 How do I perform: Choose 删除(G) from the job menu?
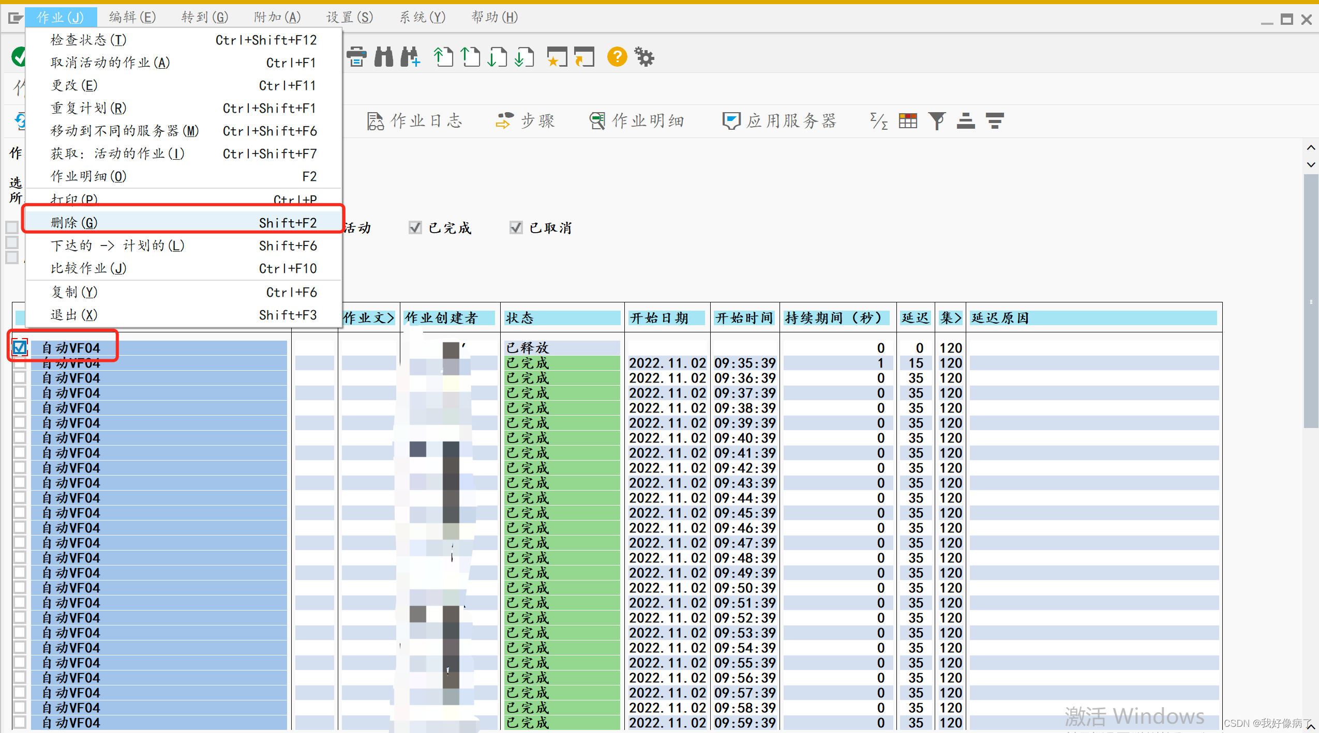[x=72, y=222]
